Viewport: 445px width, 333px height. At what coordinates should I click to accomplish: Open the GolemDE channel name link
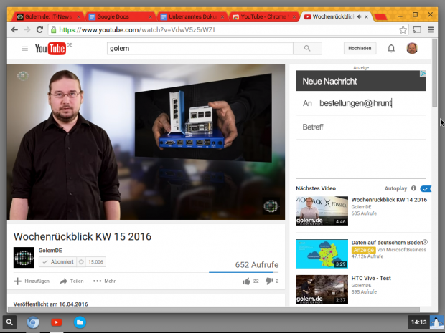50,251
